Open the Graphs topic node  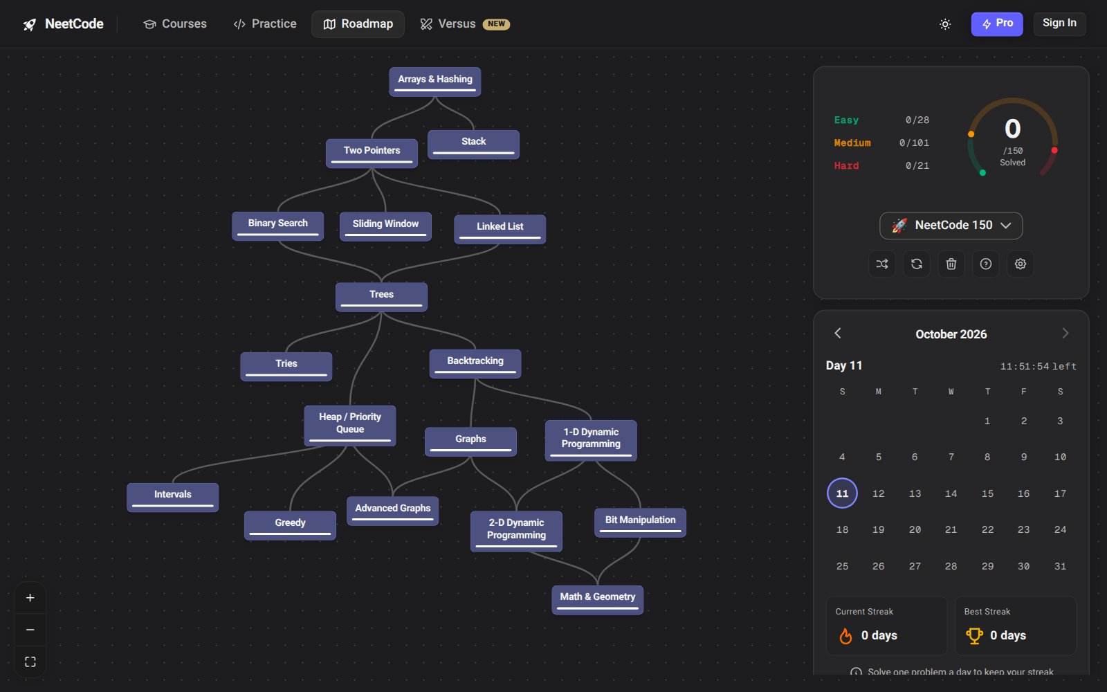(x=471, y=441)
